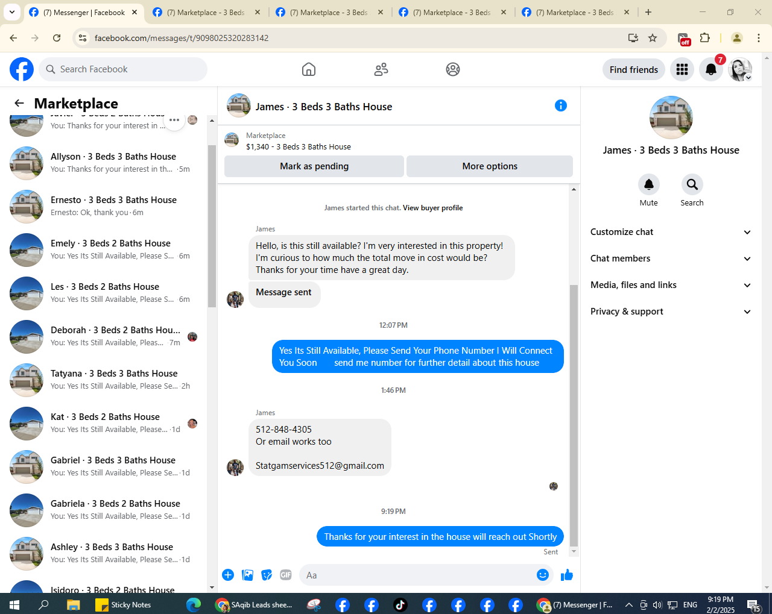Open account profile picture menu
Screen dimensions: 772x614
(740, 69)
